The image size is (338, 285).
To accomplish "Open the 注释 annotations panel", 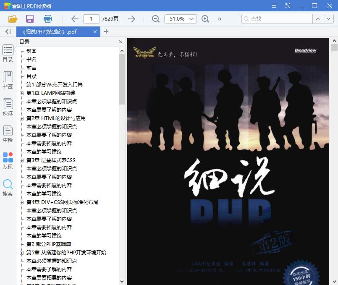I will (x=7, y=134).
